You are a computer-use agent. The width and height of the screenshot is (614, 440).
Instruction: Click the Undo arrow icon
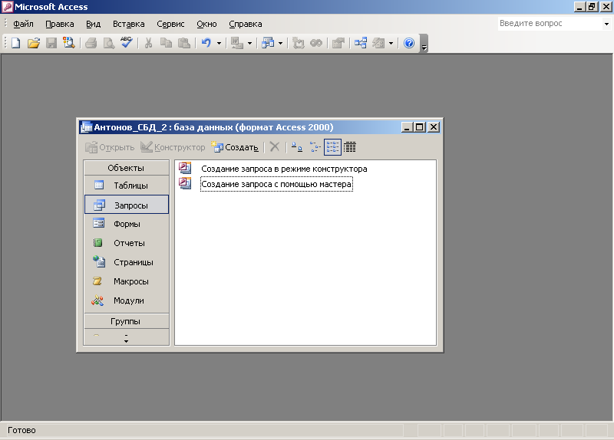pyautogui.click(x=206, y=43)
